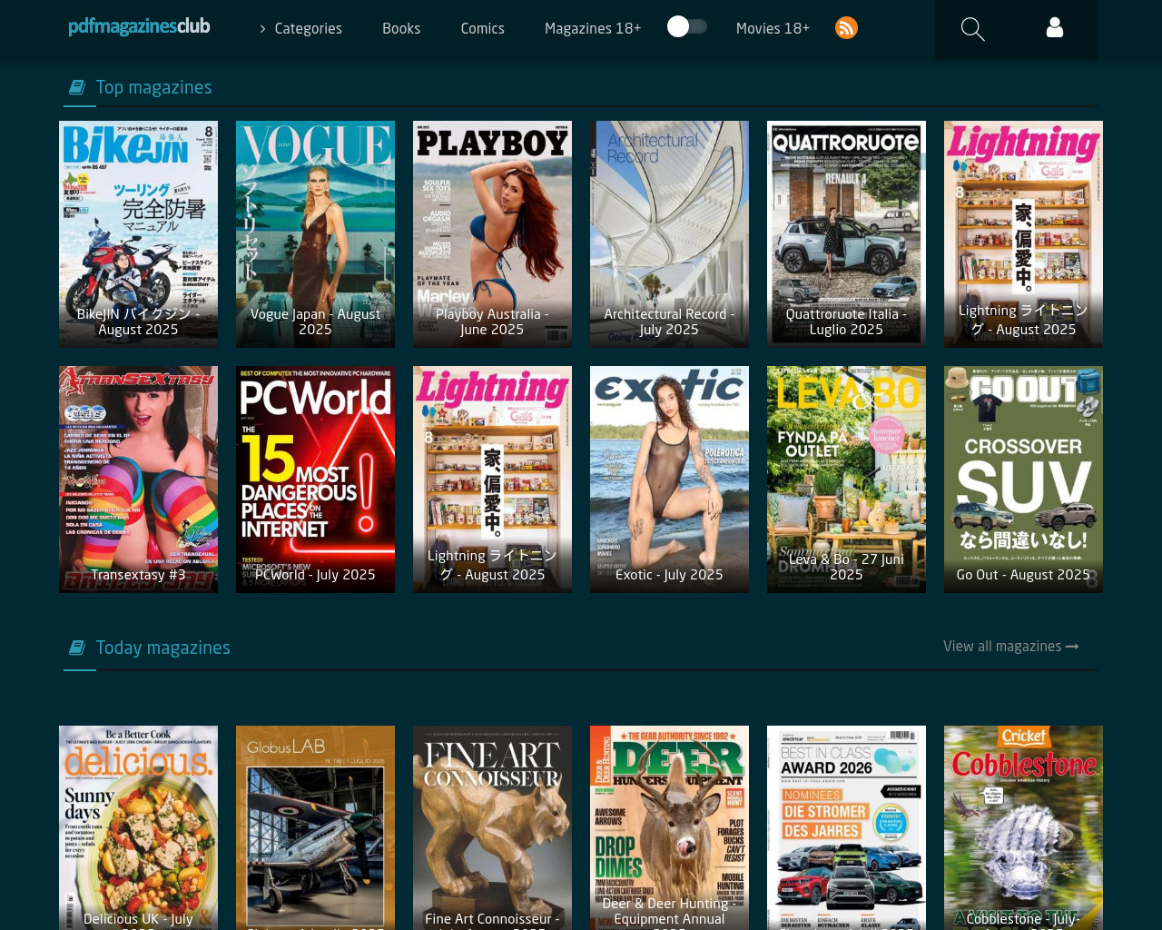Open the user account icon
1162x930 pixels.
coord(1055,28)
